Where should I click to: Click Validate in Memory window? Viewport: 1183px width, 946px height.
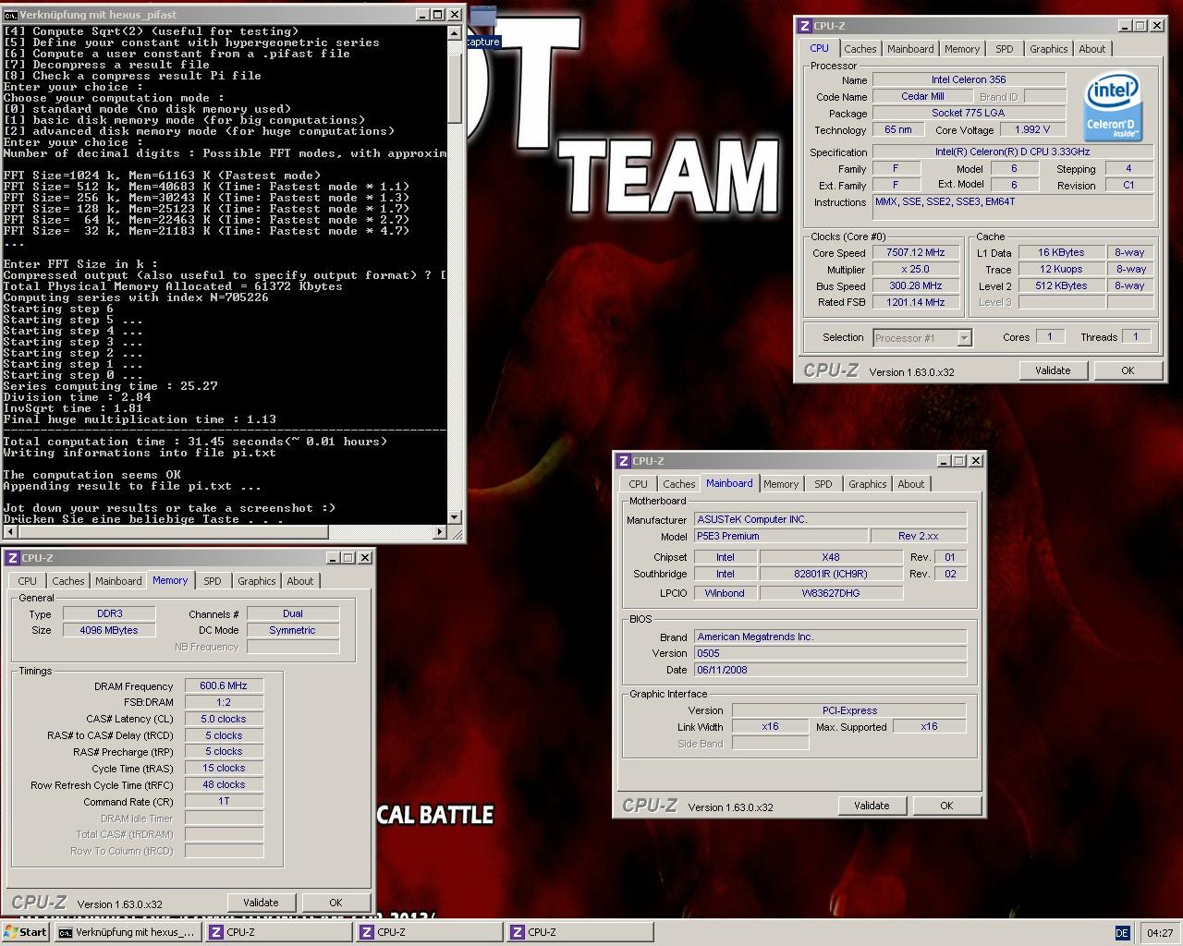[261, 903]
